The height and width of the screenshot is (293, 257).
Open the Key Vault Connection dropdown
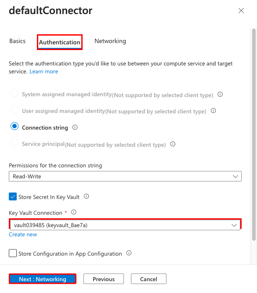(125, 225)
